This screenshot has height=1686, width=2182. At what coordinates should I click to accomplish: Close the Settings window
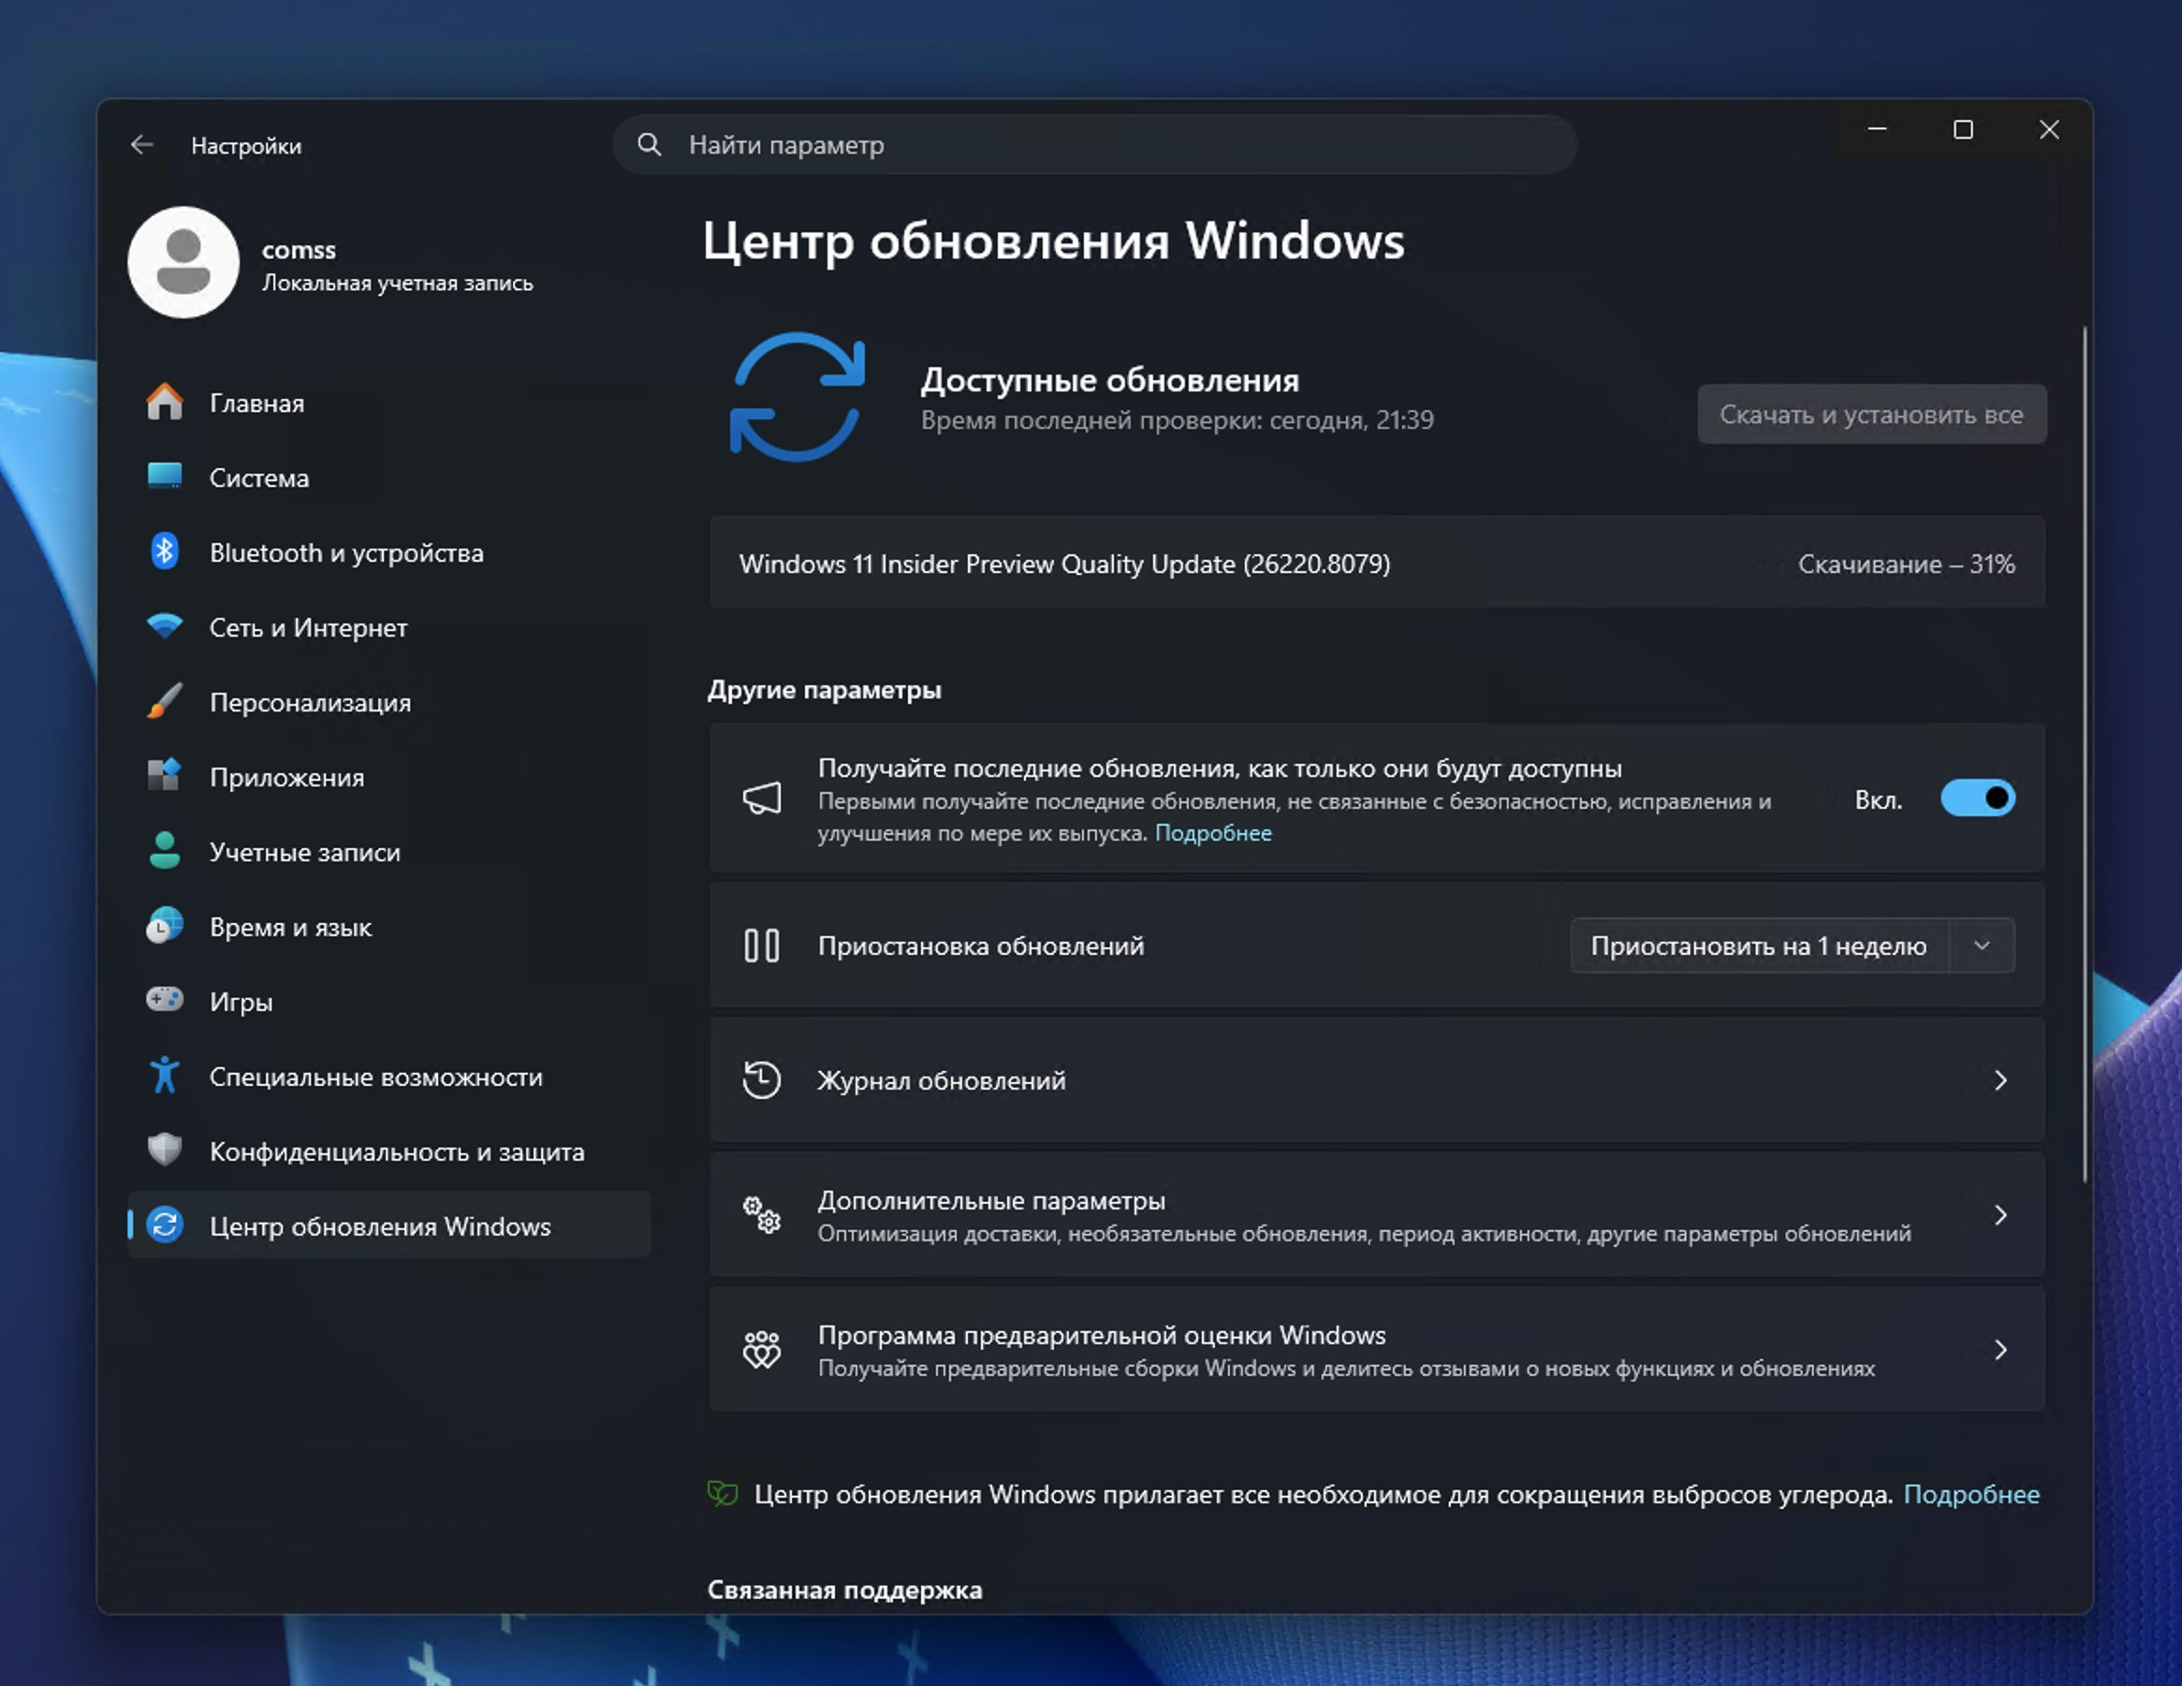pos(2049,130)
